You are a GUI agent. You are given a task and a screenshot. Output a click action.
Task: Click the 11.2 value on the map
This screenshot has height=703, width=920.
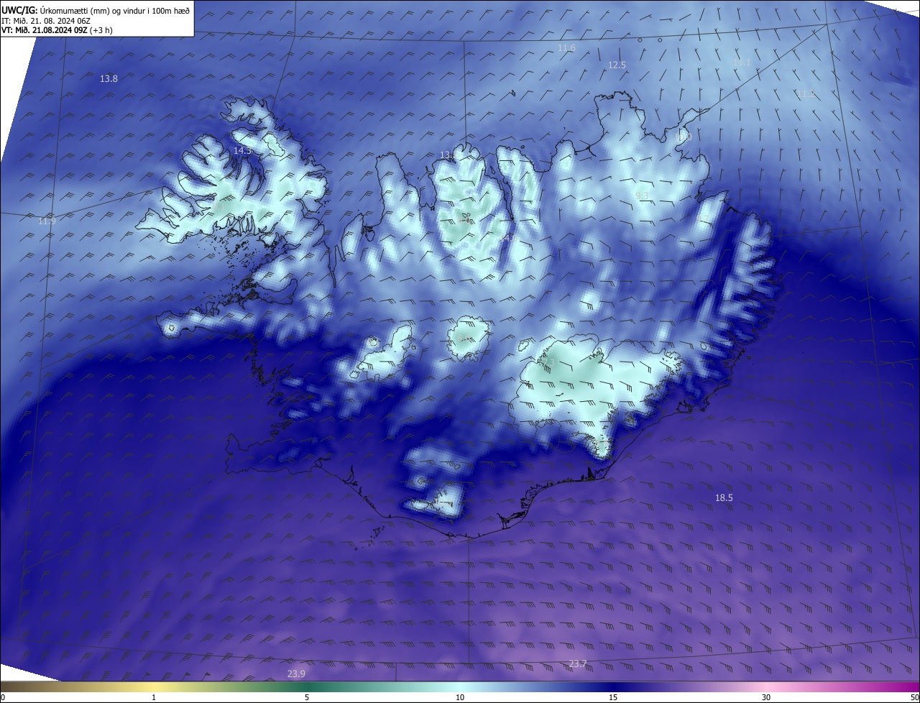click(x=806, y=93)
